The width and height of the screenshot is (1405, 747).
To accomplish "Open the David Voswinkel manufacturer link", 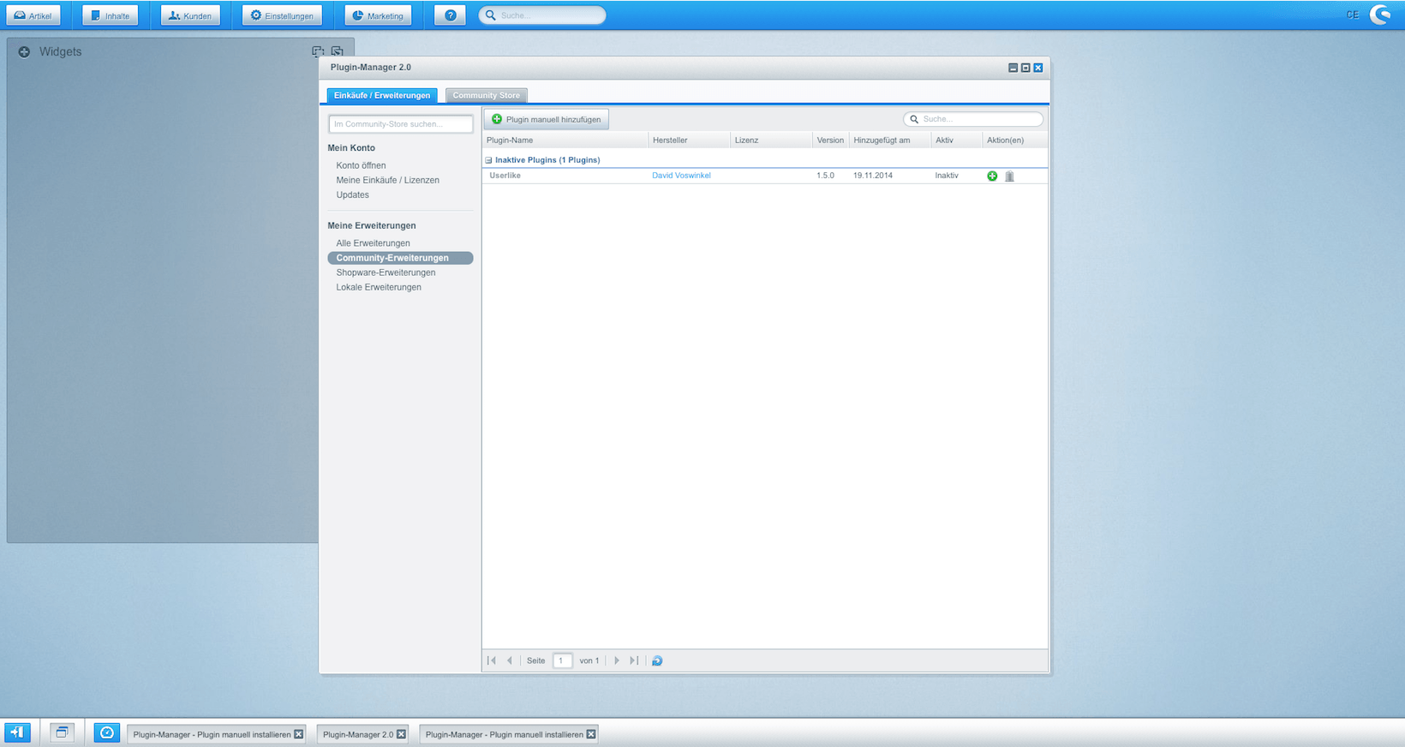I will (681, 176).
